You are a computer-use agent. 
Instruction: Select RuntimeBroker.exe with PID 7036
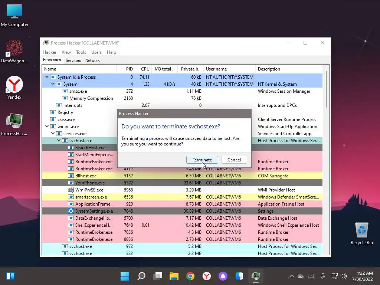182,232
